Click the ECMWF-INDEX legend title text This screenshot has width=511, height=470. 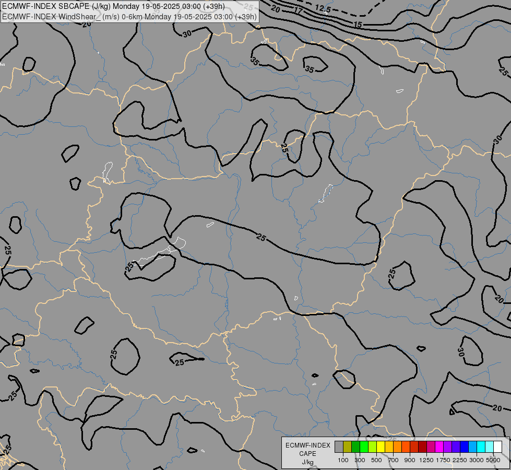pos(308,445)
